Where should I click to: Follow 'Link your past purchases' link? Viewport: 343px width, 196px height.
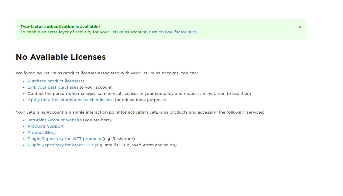(x=53, y=87)
